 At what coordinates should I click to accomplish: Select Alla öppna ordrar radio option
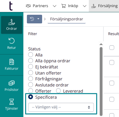[x=30, y=61]
